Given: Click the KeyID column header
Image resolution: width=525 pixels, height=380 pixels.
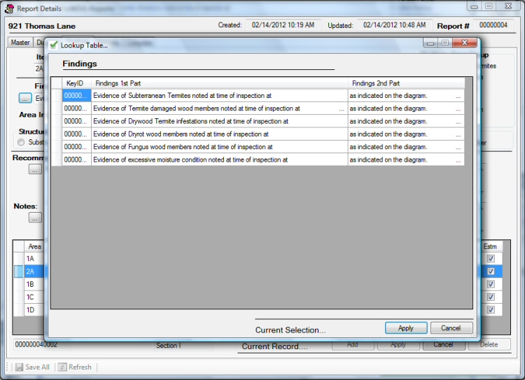Looking at the screenshot, I should pyautogui.click(x=76, y=83).
